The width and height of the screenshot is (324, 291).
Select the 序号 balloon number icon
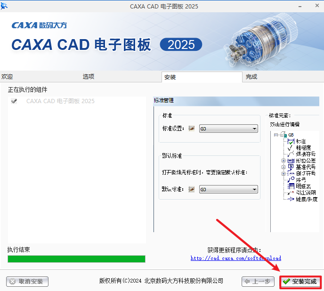291,179
